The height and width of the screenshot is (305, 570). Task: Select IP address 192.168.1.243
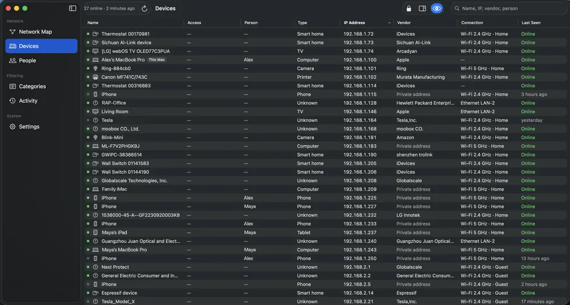[x=360, y=250]
